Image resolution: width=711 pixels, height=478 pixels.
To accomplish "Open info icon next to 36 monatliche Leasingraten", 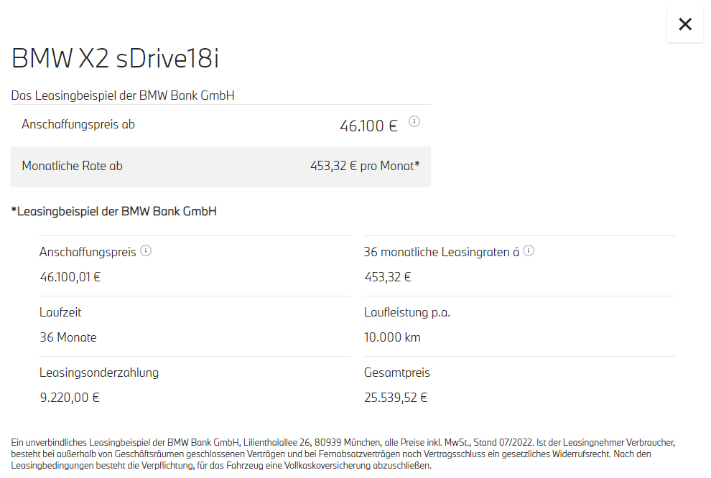I will point(529,250).
